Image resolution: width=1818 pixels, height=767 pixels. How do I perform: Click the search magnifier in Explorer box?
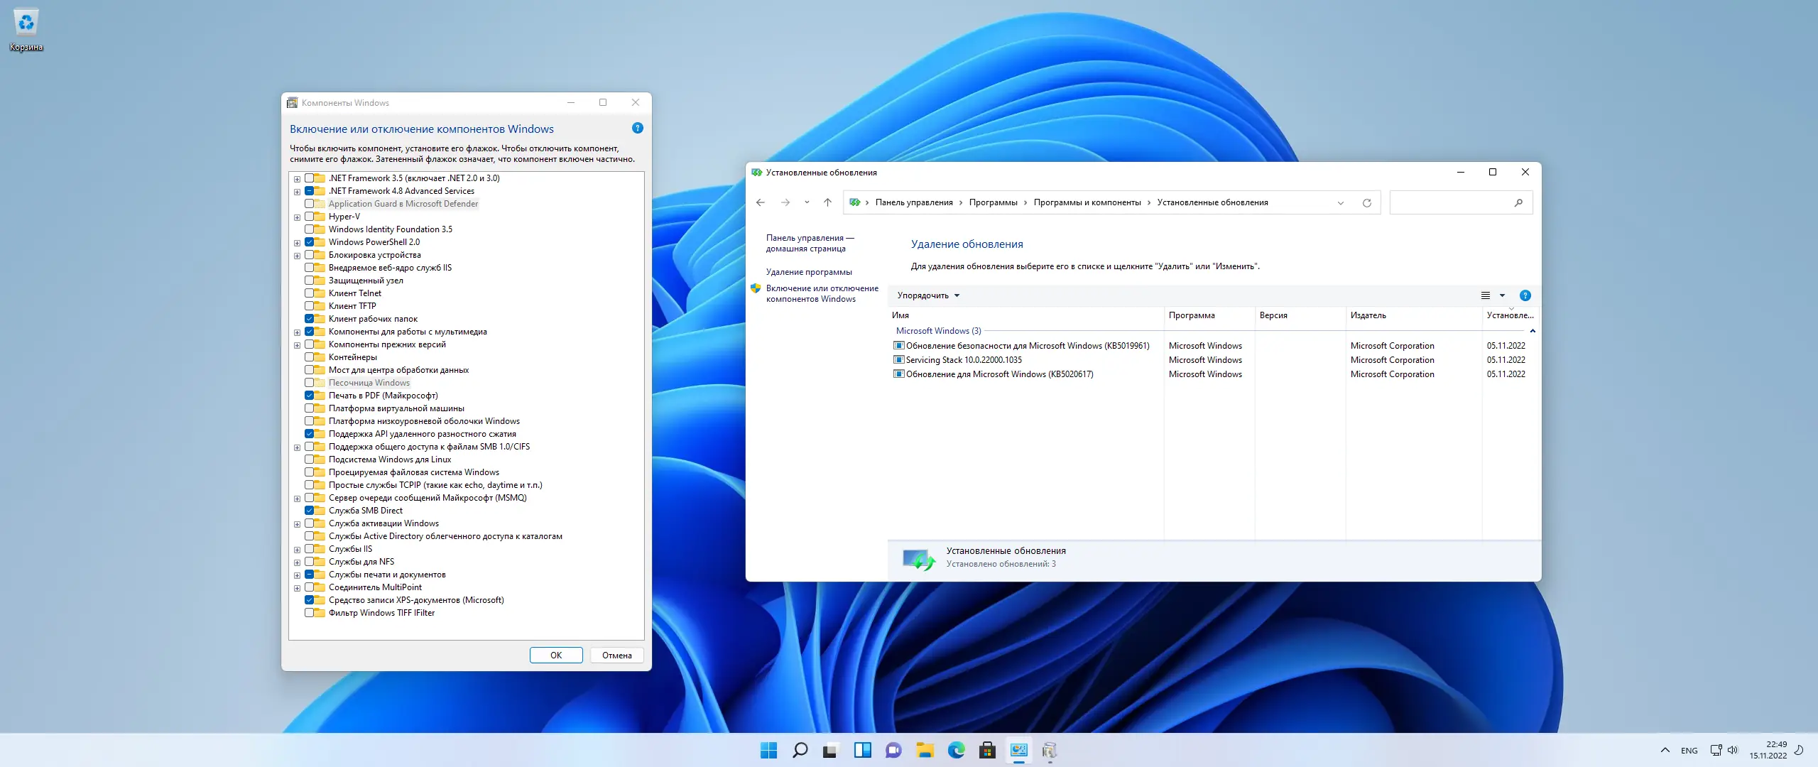coord(1518,203)
